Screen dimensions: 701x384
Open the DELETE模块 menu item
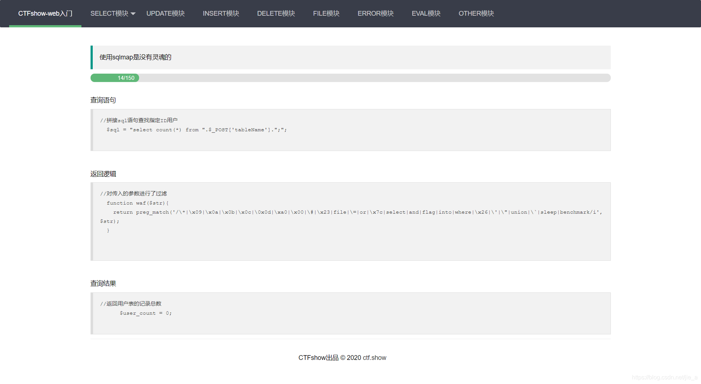[276, 13]
